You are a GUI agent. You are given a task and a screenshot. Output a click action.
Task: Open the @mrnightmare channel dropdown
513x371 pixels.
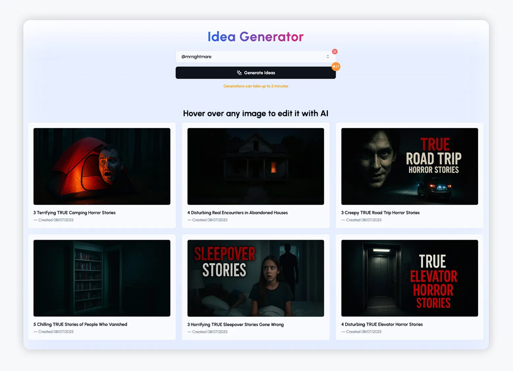pyautogui.click(x=256, y=56)
